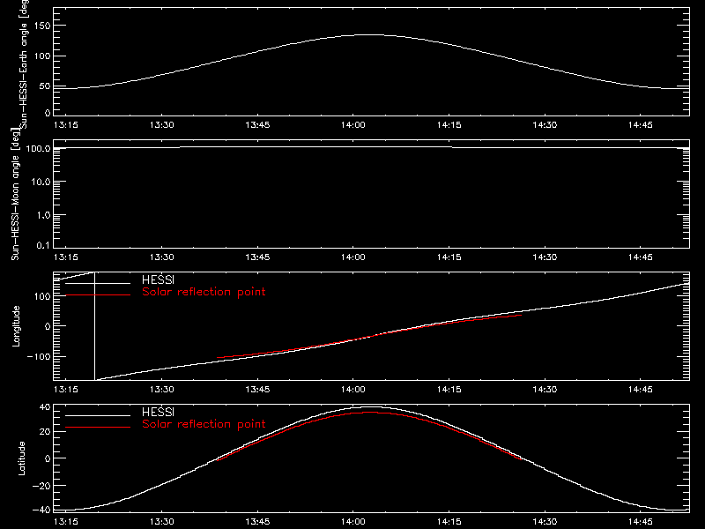Viewport: 705px width, 529px height.
Task: Click white legend line sample in Latitude plot
Action: point(98,415)
